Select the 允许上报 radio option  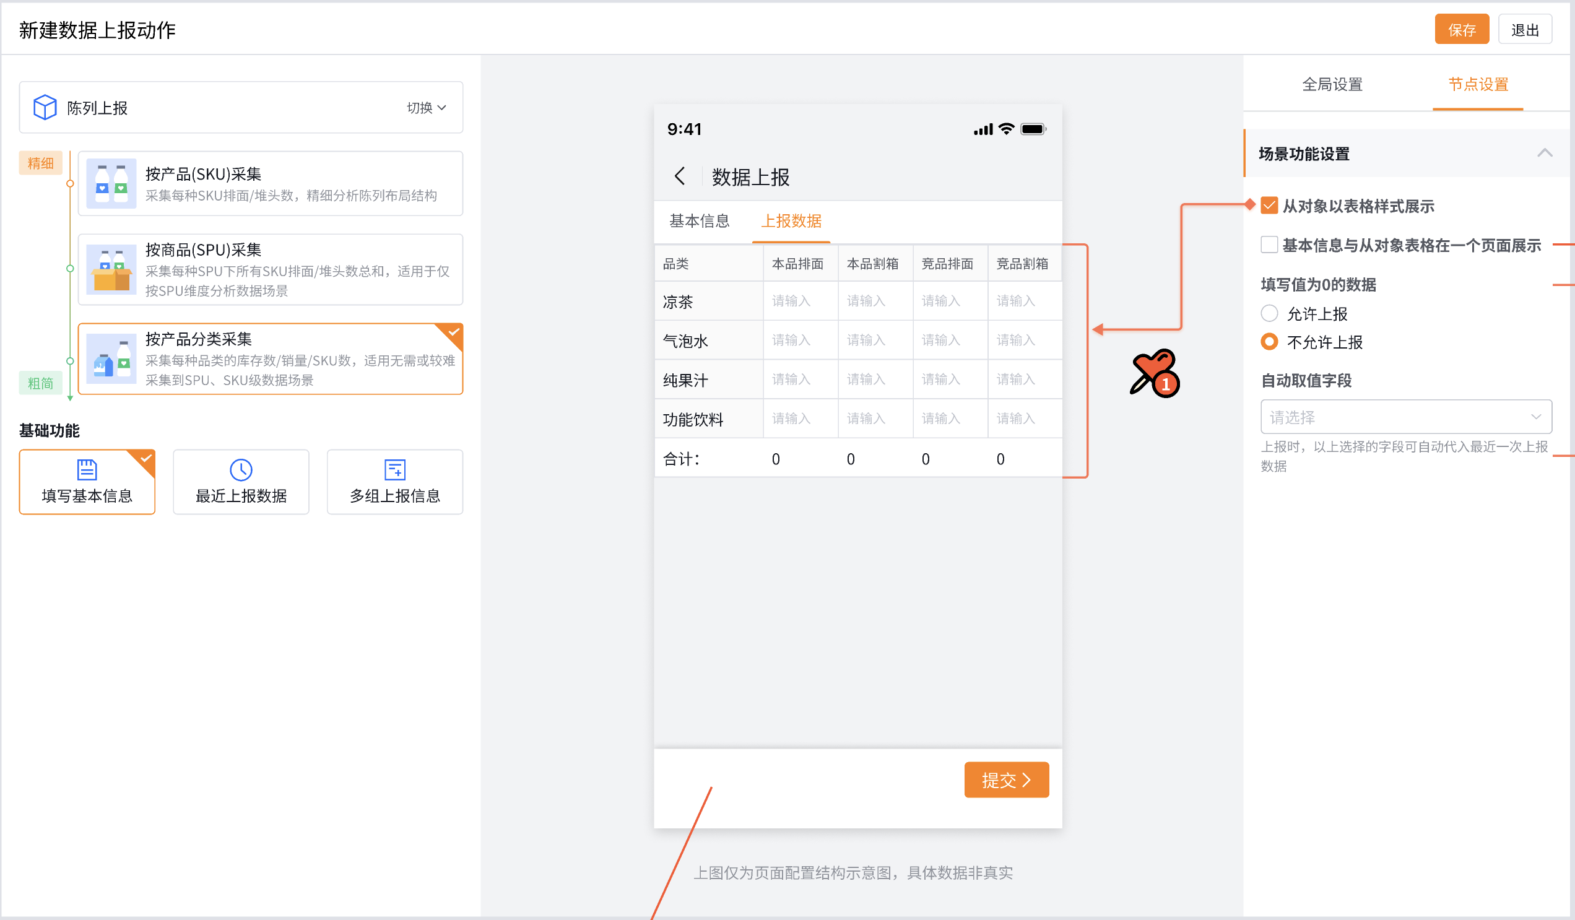[1269, 313]
